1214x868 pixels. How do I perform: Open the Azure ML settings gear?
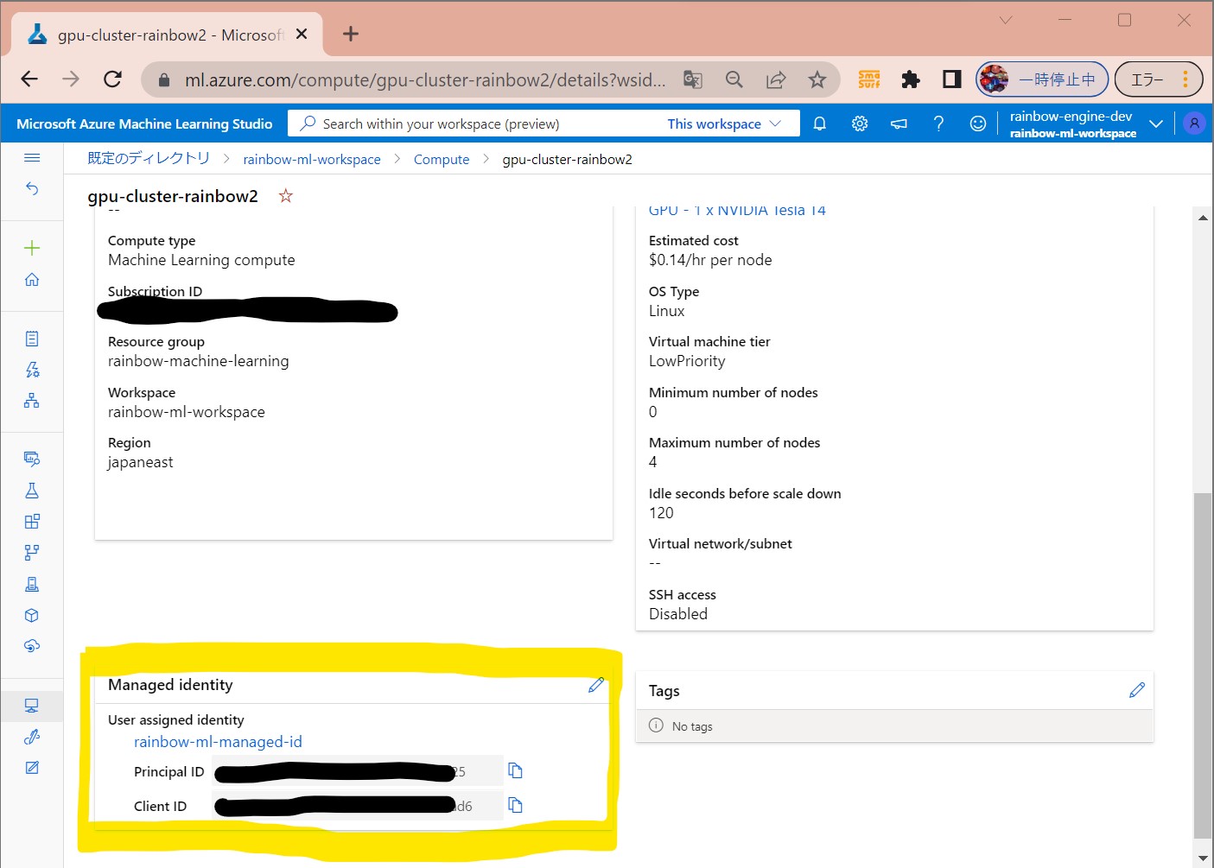(860, 124)
